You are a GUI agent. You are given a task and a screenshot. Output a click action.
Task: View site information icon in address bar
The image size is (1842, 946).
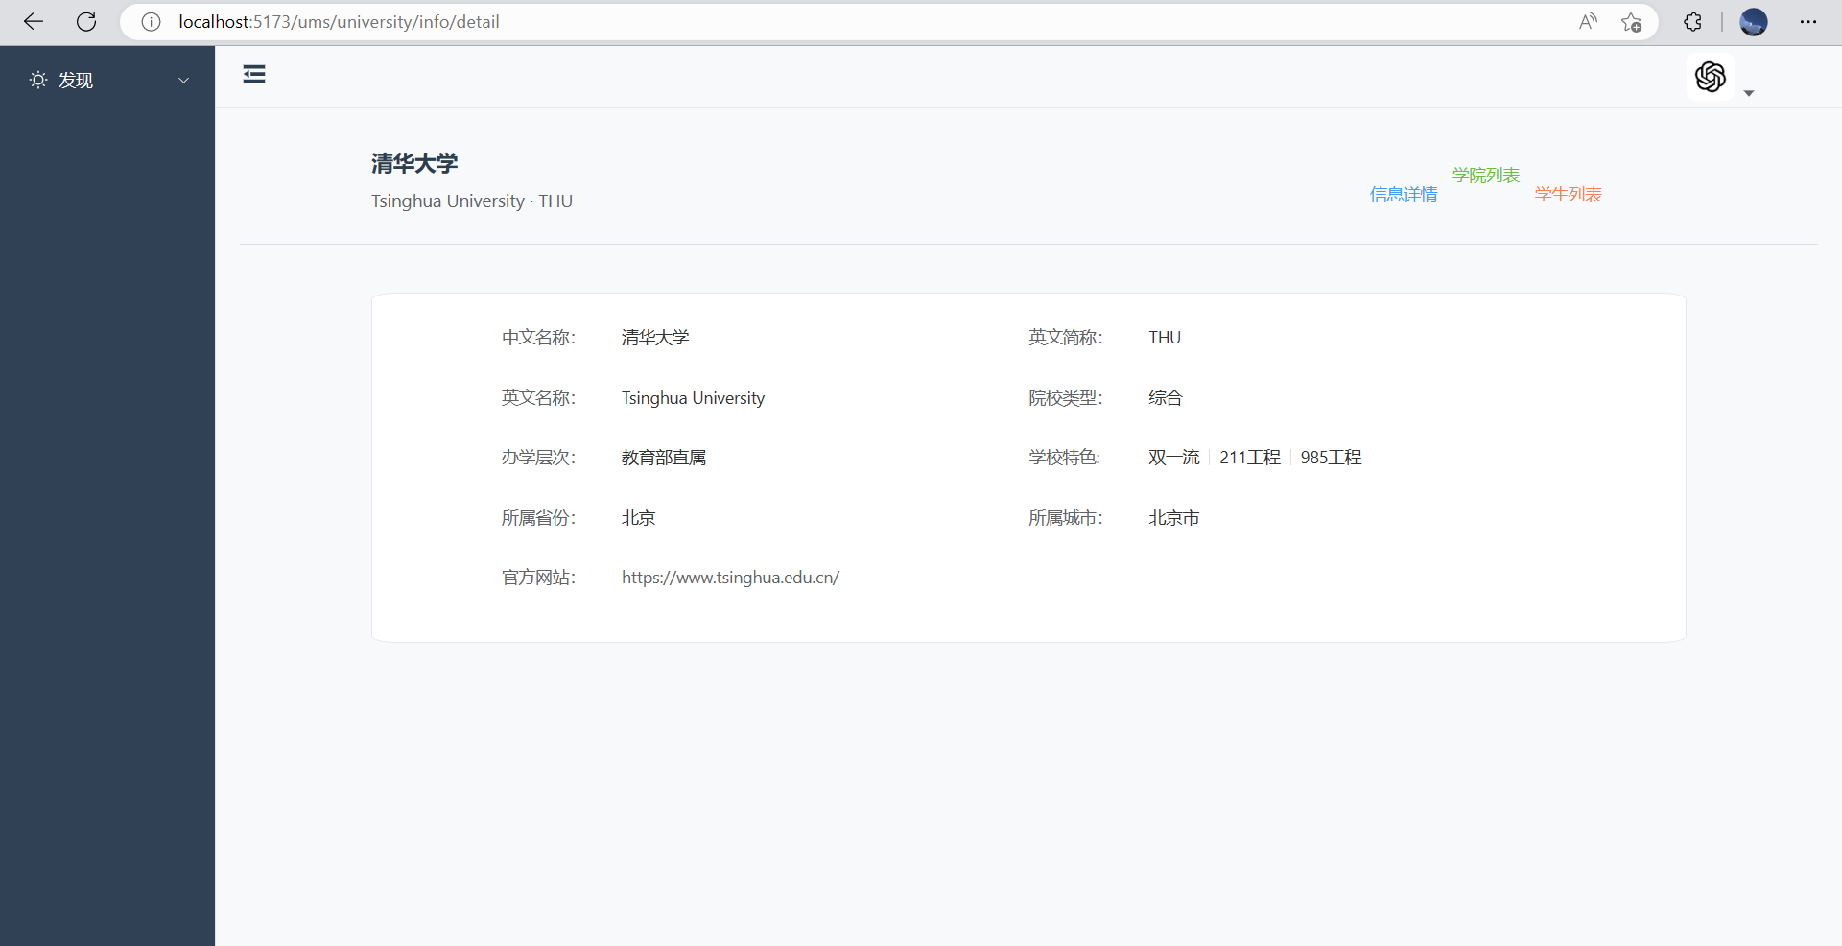point(151,22)
